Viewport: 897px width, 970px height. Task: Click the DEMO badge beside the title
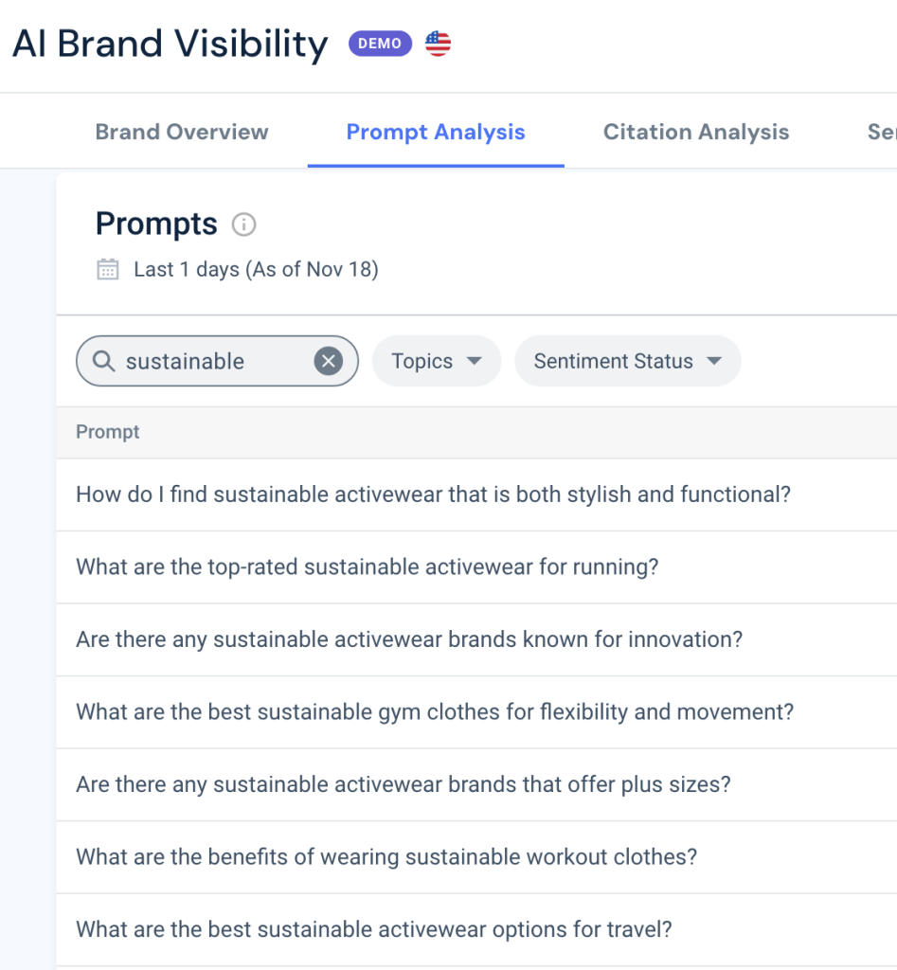380,43
